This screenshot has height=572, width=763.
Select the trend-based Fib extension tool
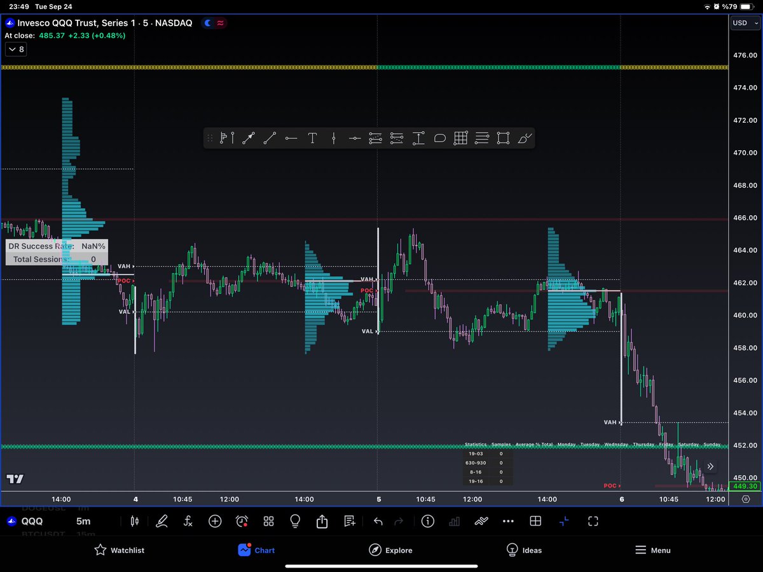397,137
